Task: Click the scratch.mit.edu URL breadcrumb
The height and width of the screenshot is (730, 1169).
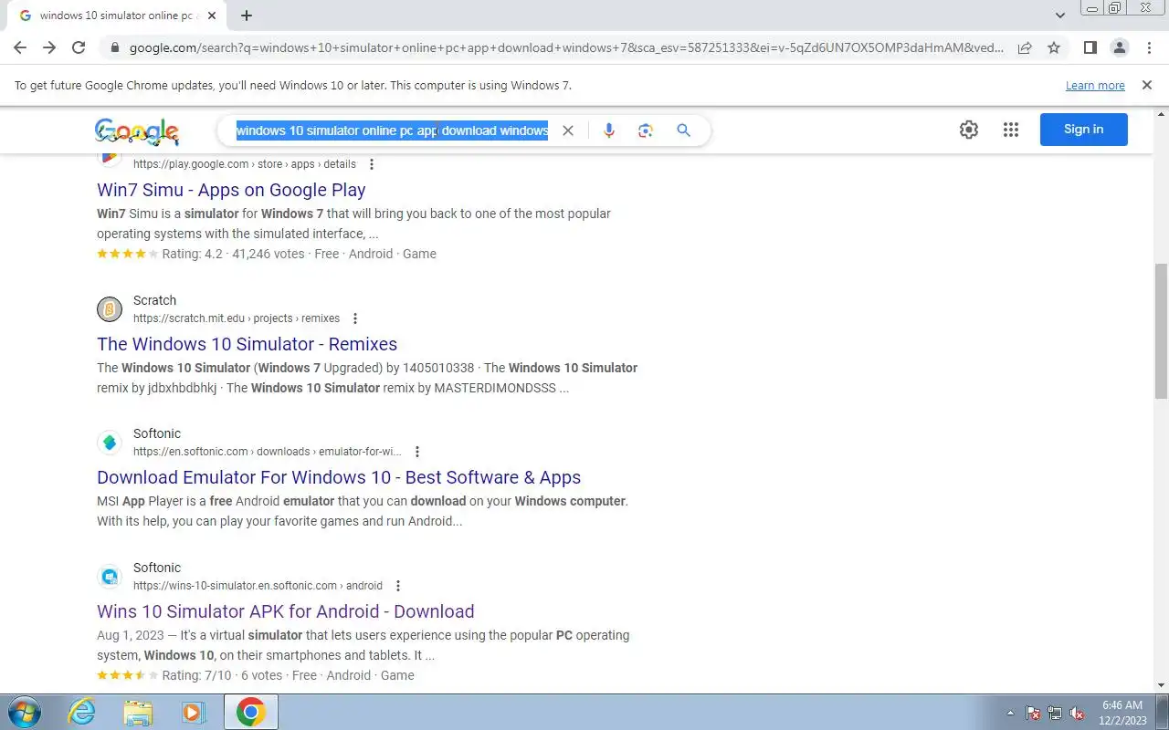Action: tap(237, 318)
